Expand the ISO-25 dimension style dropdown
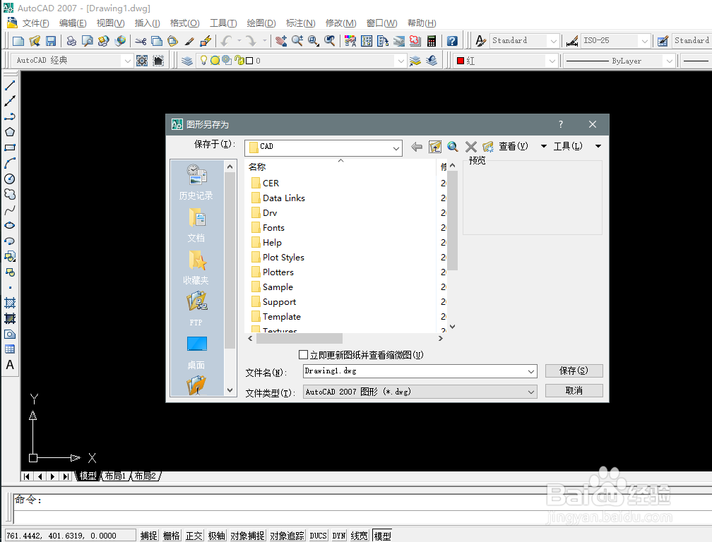 point(644,41)
